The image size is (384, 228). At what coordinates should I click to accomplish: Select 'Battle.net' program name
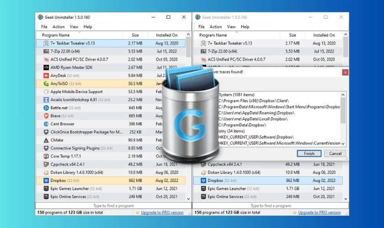tap(59, 108)
